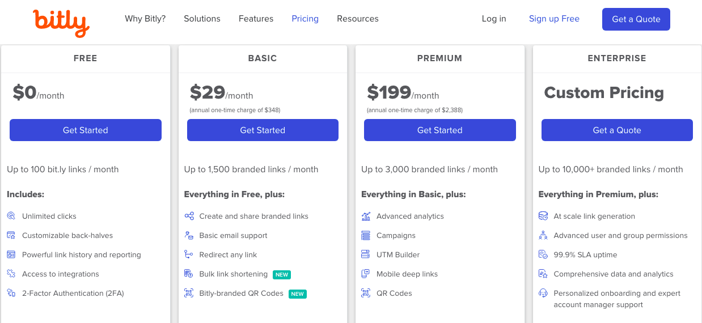The image size is (702, 323).
Task: Click the NEW badge beside Bitly-branded QR Codes
Action: [298, 294]
